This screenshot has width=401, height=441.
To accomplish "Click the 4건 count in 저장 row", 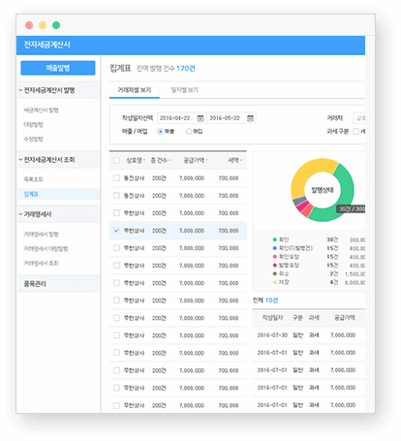I will (334, 282).
